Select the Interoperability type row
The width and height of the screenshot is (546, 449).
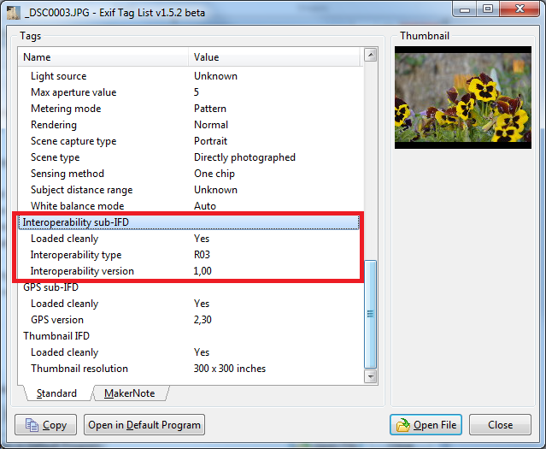click(188, 255)
